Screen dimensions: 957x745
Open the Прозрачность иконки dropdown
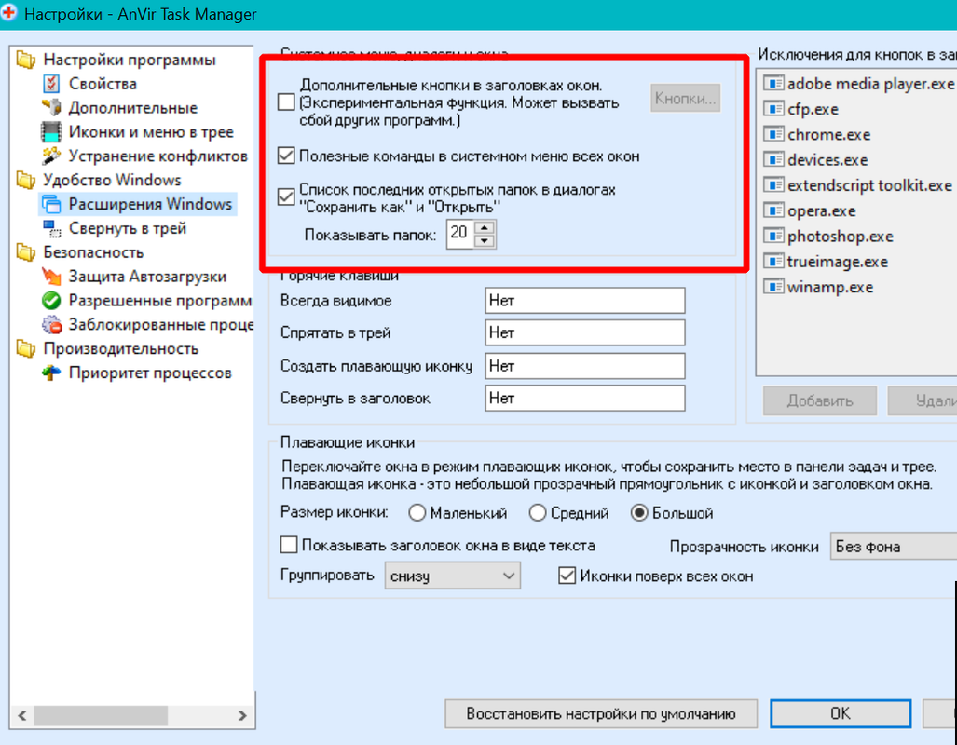point(894,546)
